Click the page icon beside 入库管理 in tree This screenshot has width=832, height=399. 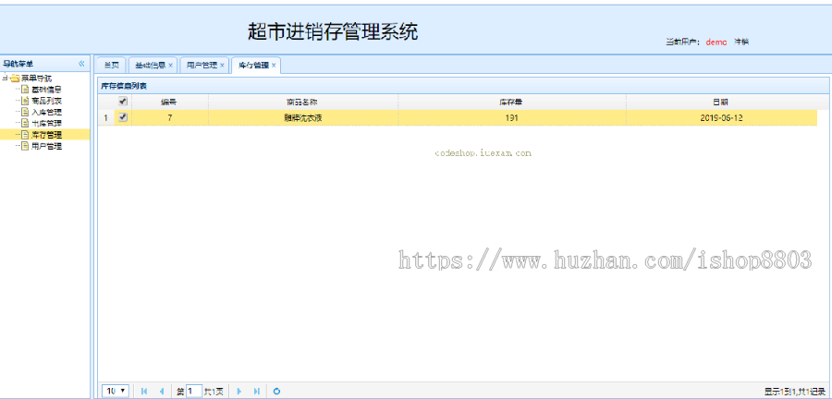pos(25,112)
